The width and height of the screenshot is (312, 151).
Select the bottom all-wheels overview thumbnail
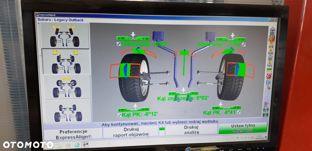point(68,111)
